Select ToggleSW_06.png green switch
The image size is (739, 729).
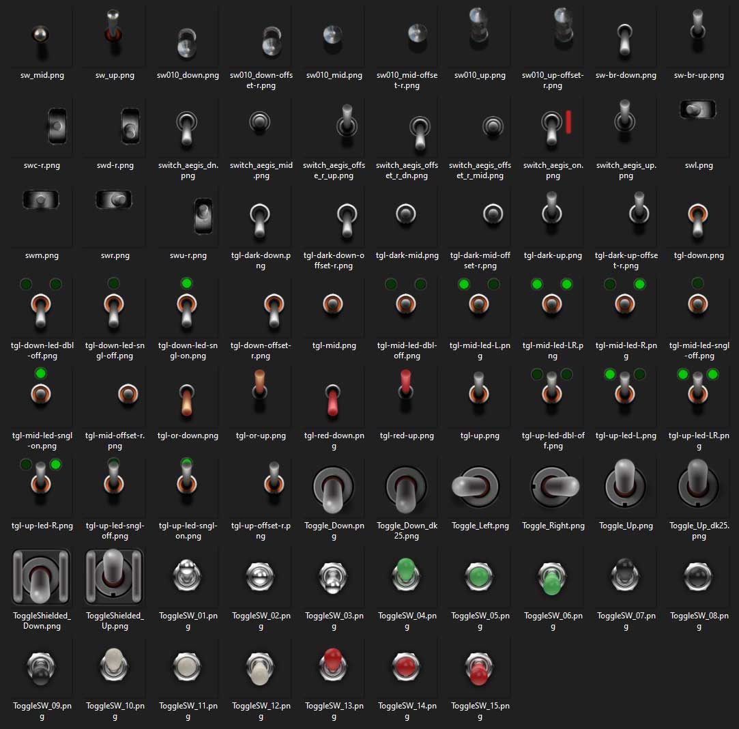tap(553, 577)
